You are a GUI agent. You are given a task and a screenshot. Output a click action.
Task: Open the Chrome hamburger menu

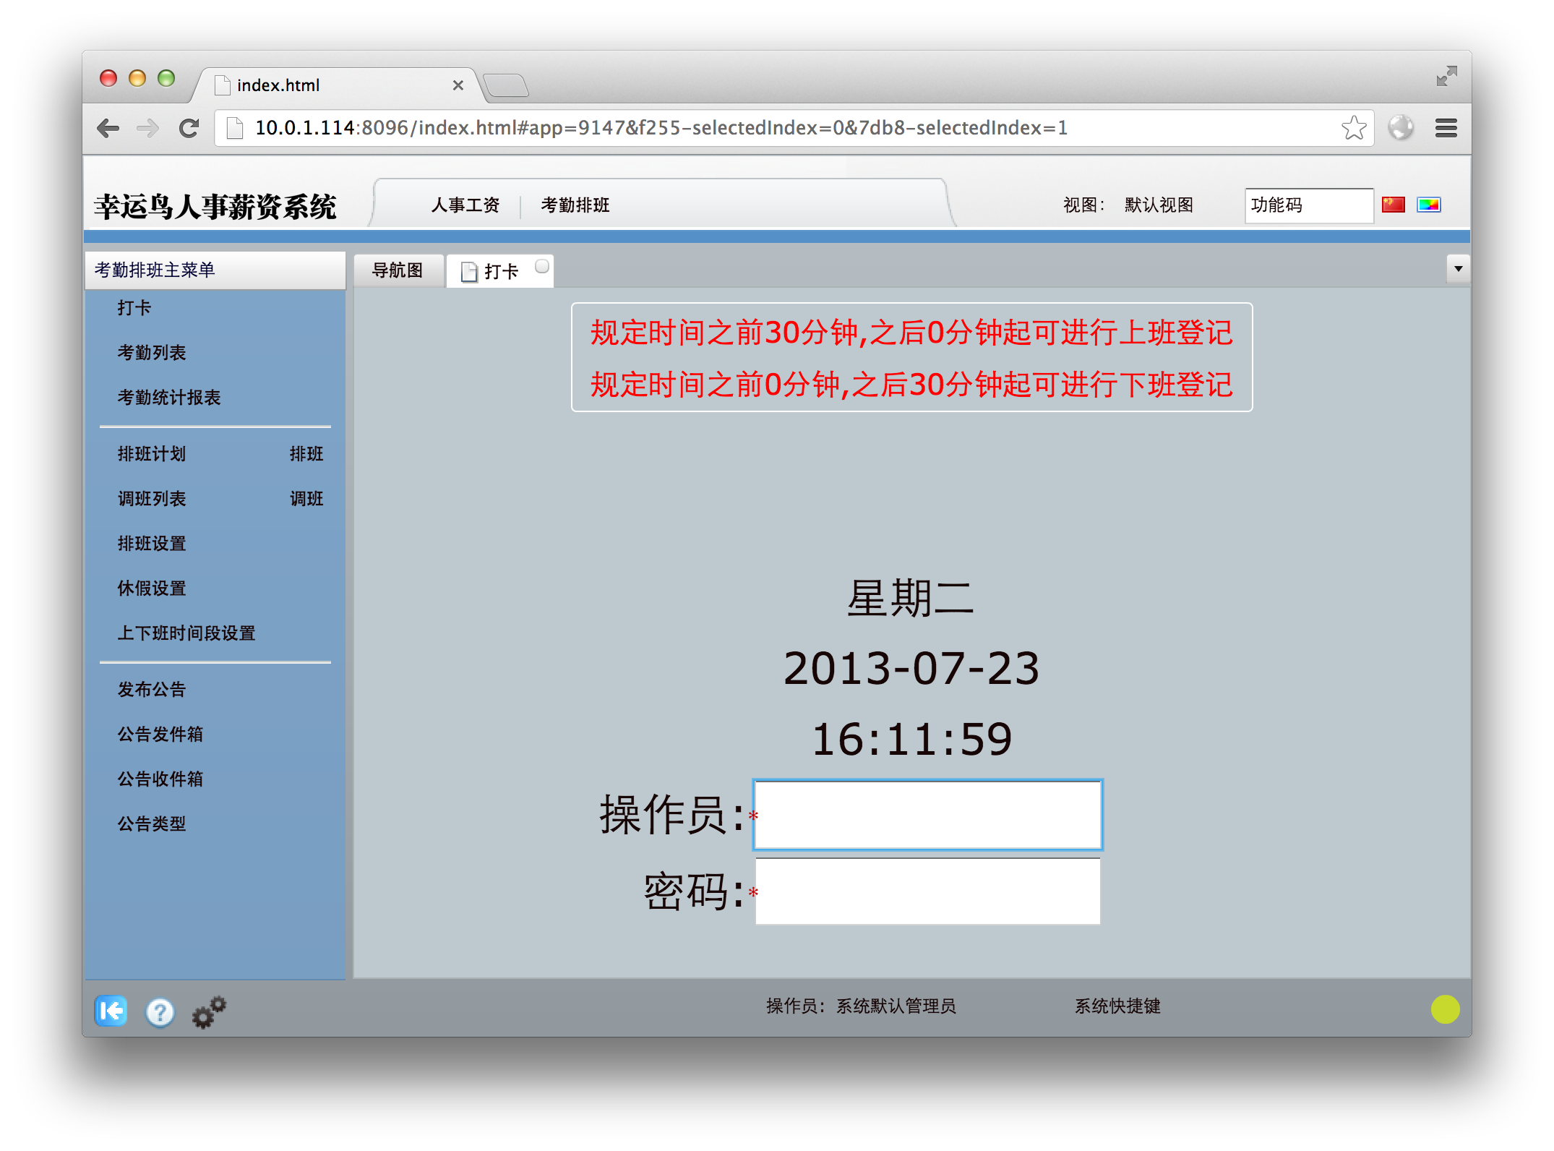click(1446, 128)
